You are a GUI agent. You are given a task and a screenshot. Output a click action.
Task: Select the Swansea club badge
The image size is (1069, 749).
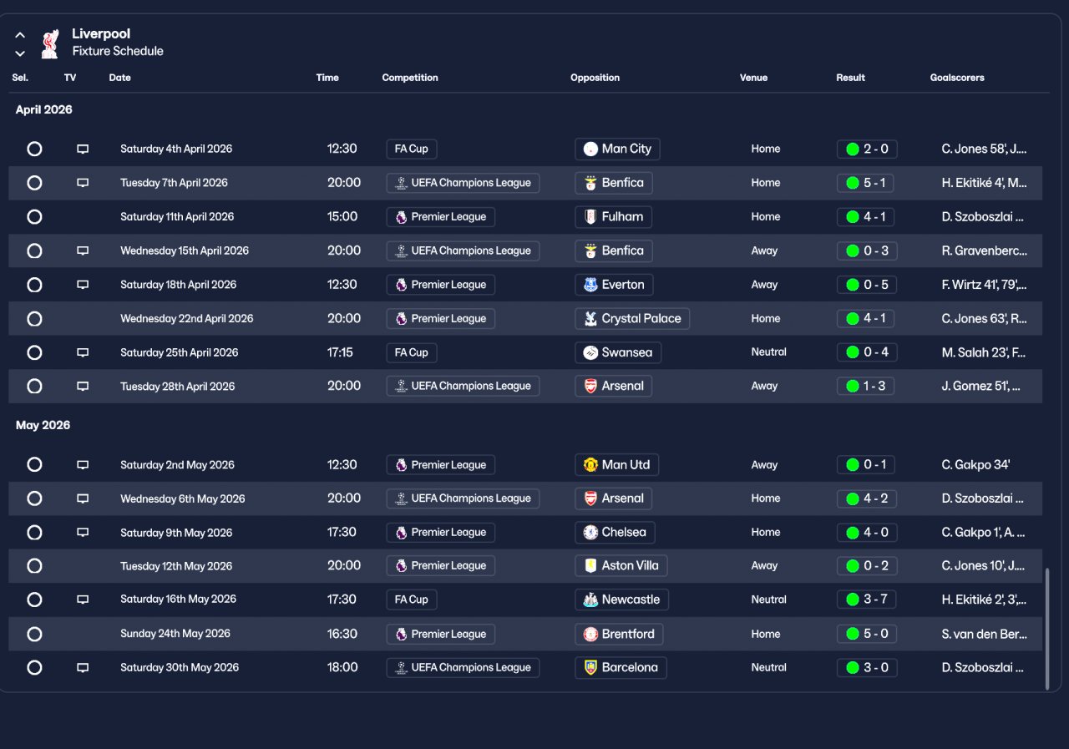coord(590,352)
